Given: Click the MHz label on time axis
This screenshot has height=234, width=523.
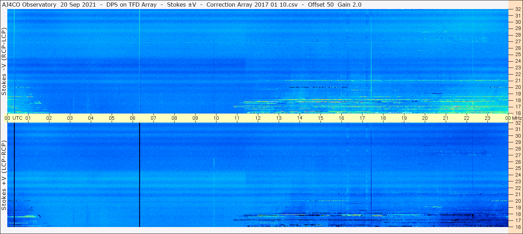Looking at the screenshot, I should [516, 118].
